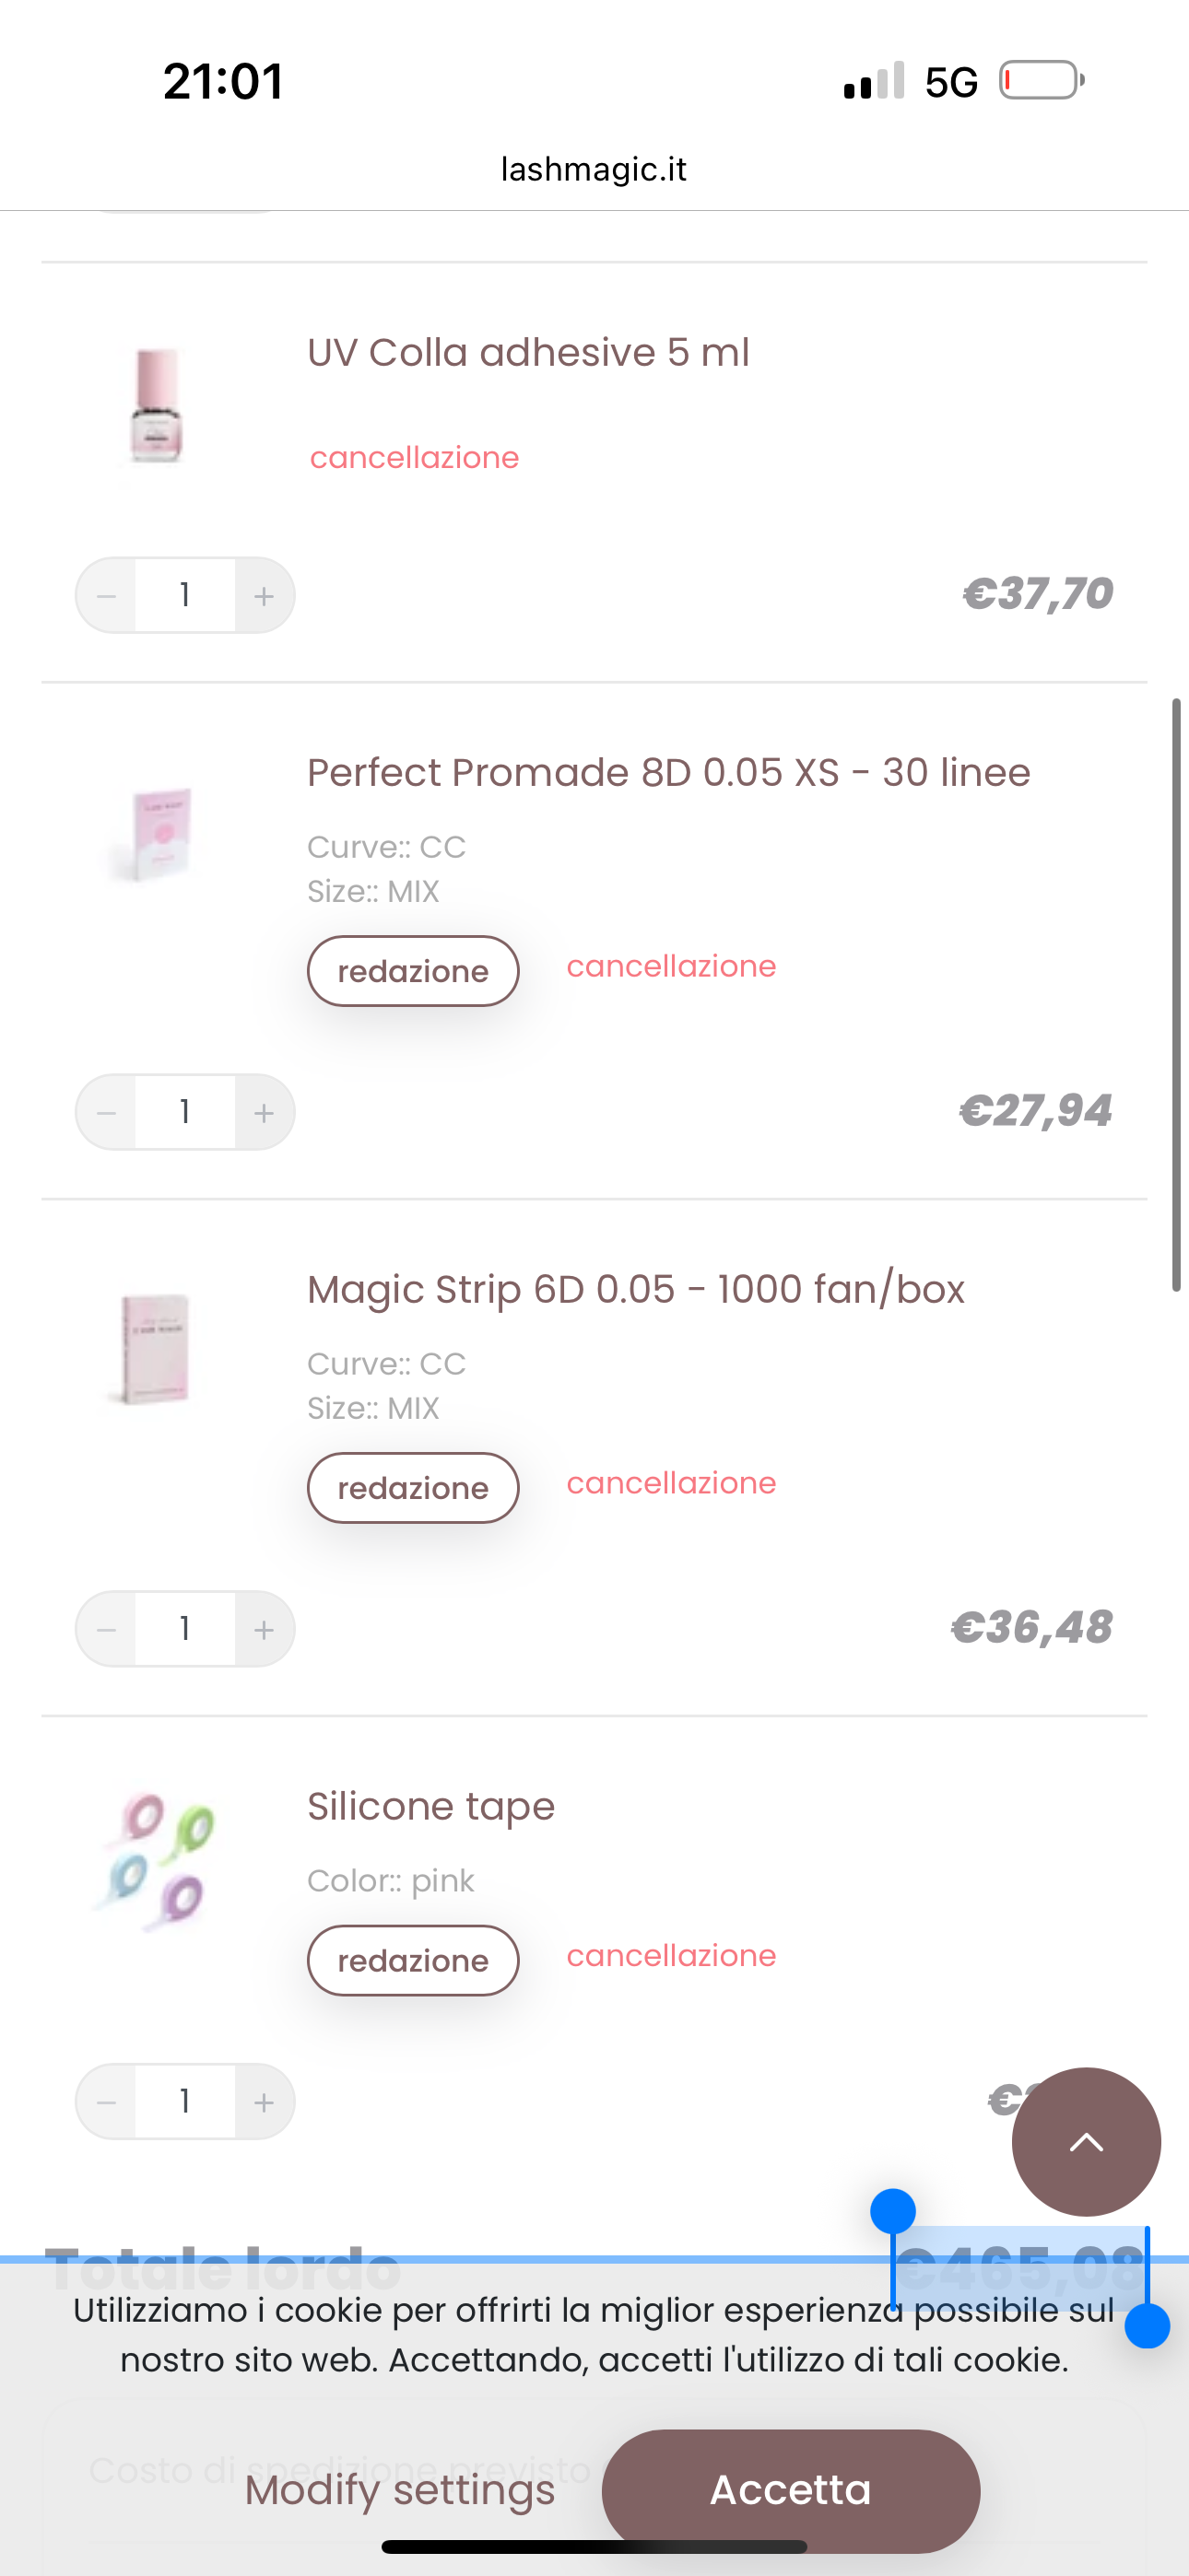Increase Silicone tape quantity with plus
Image resolution: width=1189 pixels, height=2576 pixels.
point(264,2101)
